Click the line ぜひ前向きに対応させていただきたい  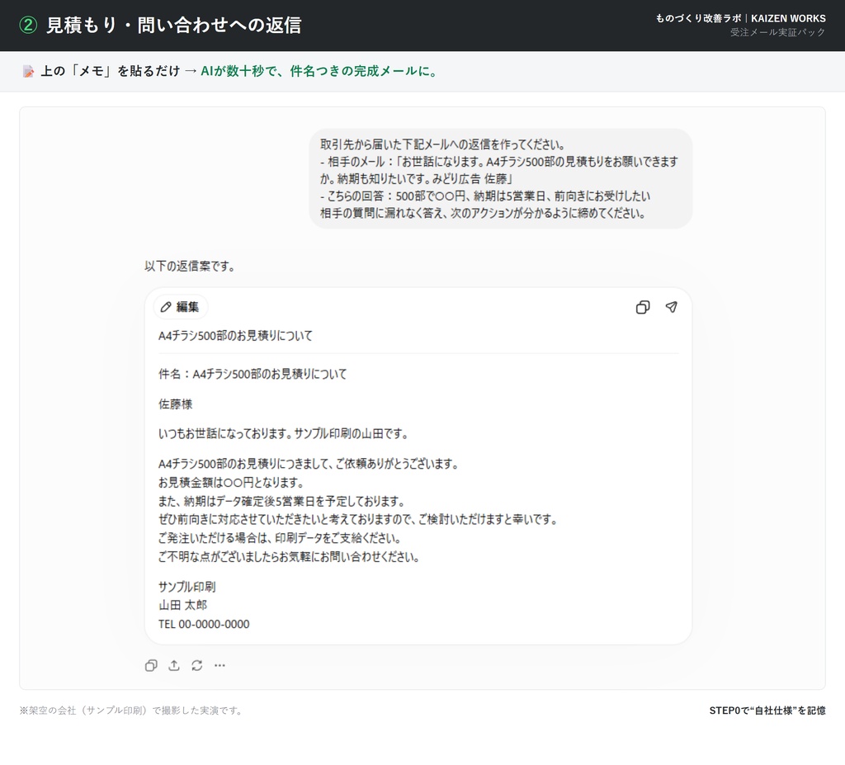click(358, 519)
